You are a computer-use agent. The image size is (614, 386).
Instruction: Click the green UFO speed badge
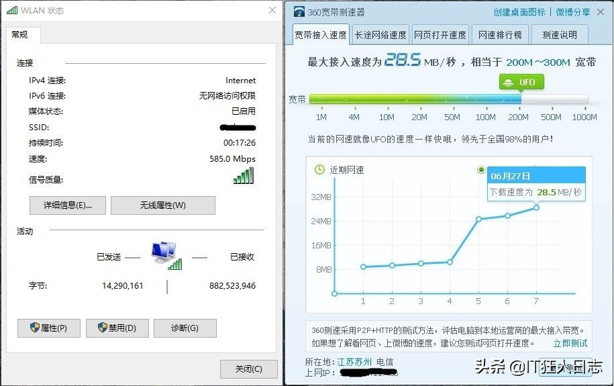pos(521,82)
